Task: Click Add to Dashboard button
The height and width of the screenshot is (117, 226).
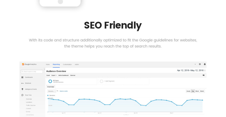Action: 63,75
